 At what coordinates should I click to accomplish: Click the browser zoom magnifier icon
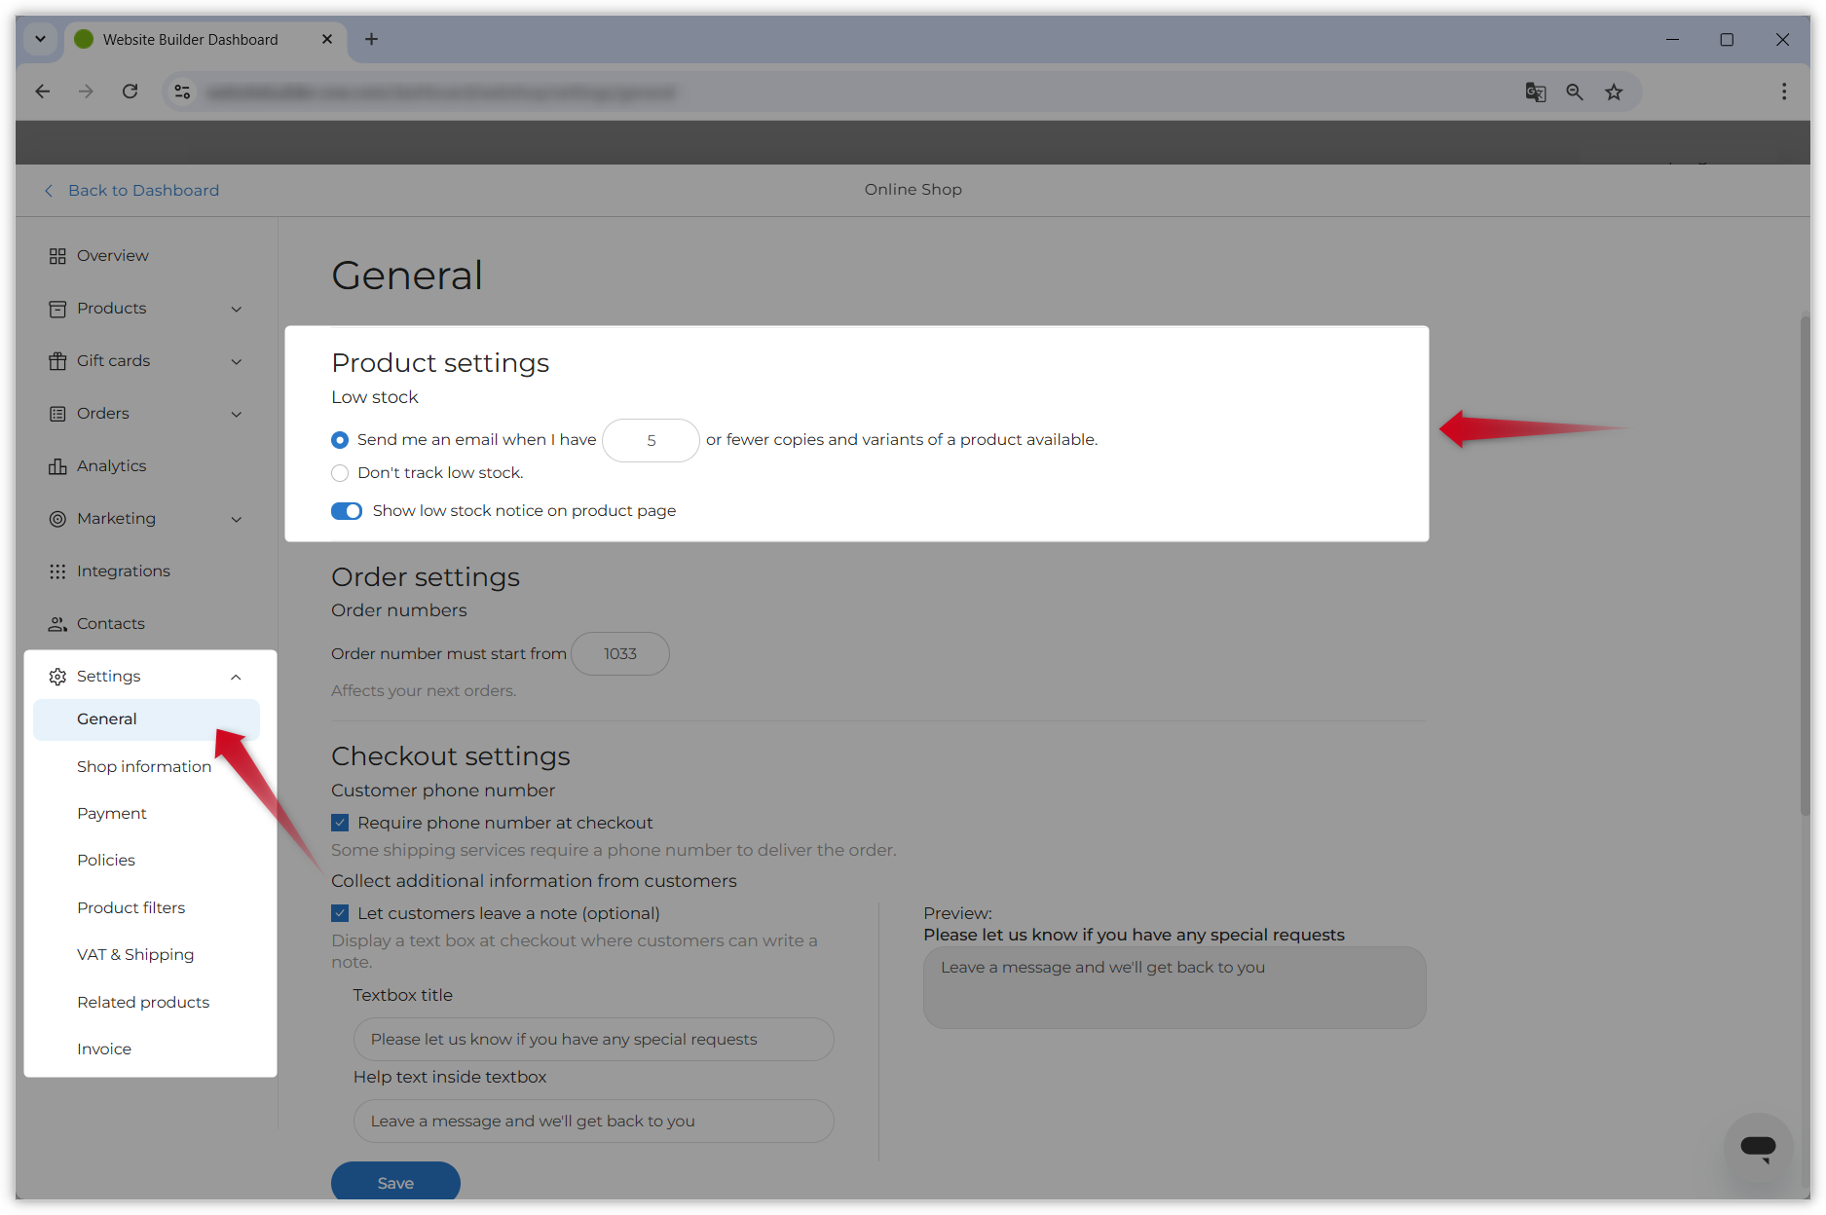(x=1574, y=92)
